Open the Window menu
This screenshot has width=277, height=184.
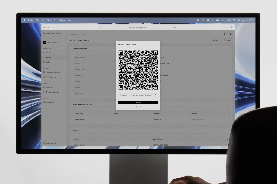point(62,20)
